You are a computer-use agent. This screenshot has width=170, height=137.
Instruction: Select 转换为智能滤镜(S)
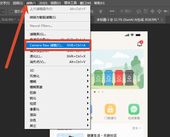57,17
